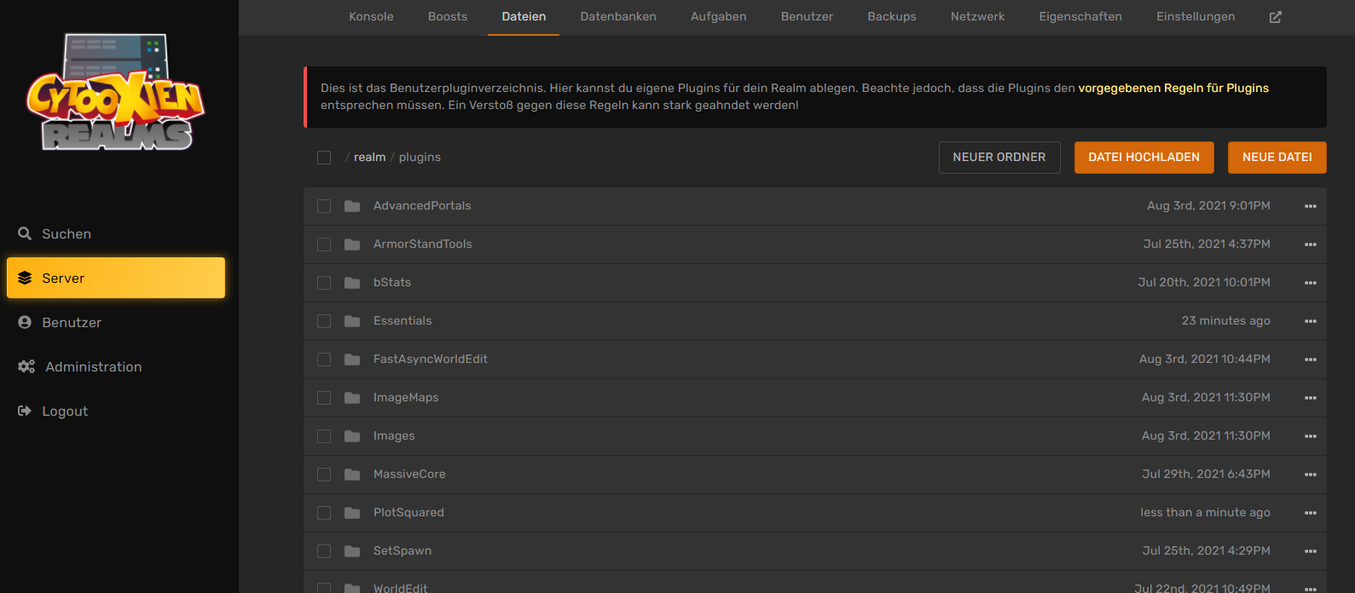Check the AdvancedPortals folder checkbox
This screenshot has height=593, width=1355.
click(x=324, y=206)
